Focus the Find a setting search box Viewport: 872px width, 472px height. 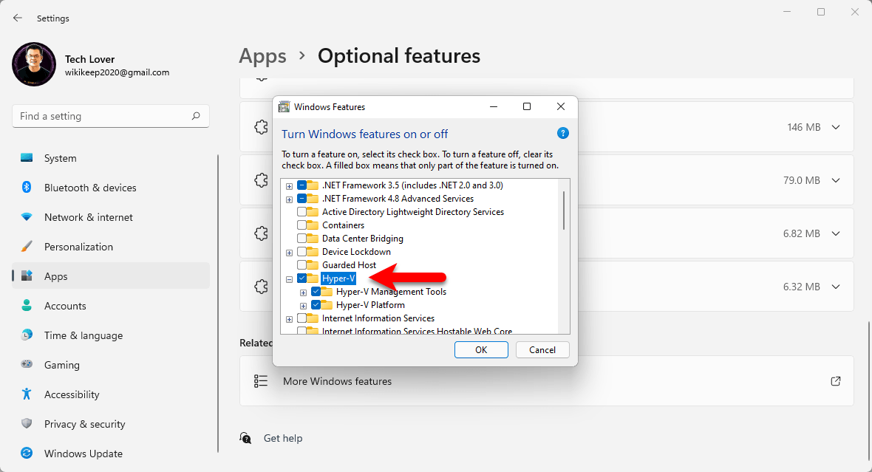coord(111,116)
